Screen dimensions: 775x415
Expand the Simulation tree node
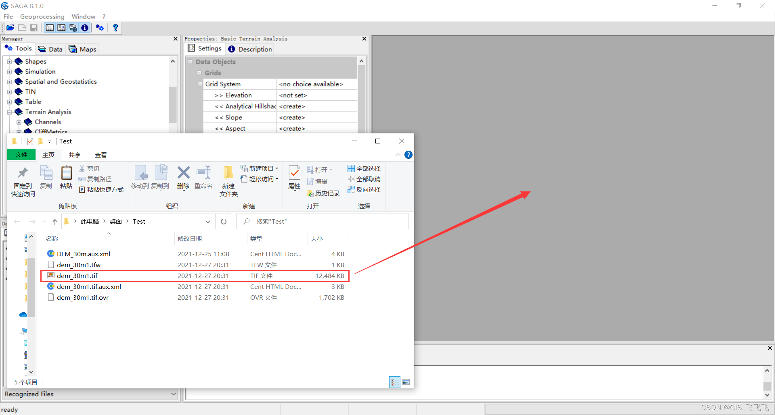pos(9,72)
